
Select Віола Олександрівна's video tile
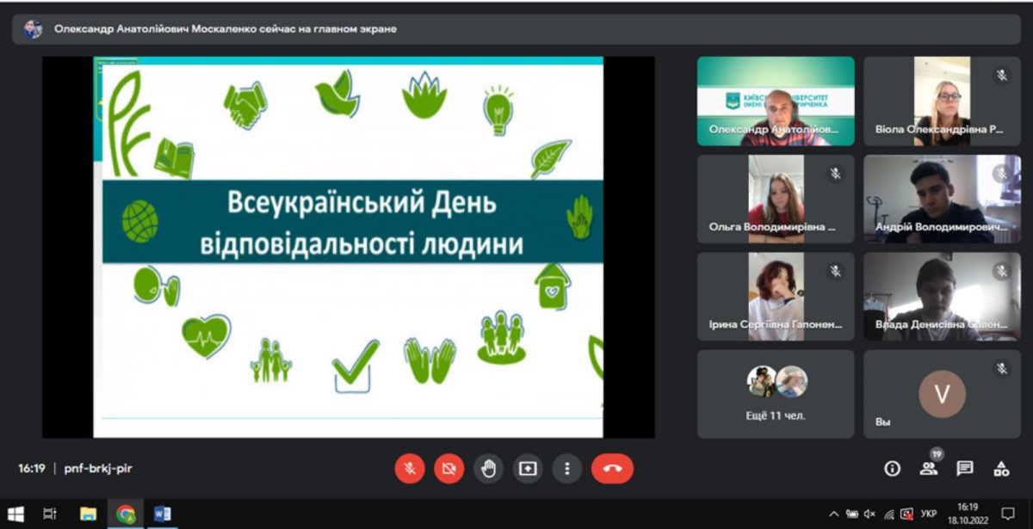click(x=942, y=101)
